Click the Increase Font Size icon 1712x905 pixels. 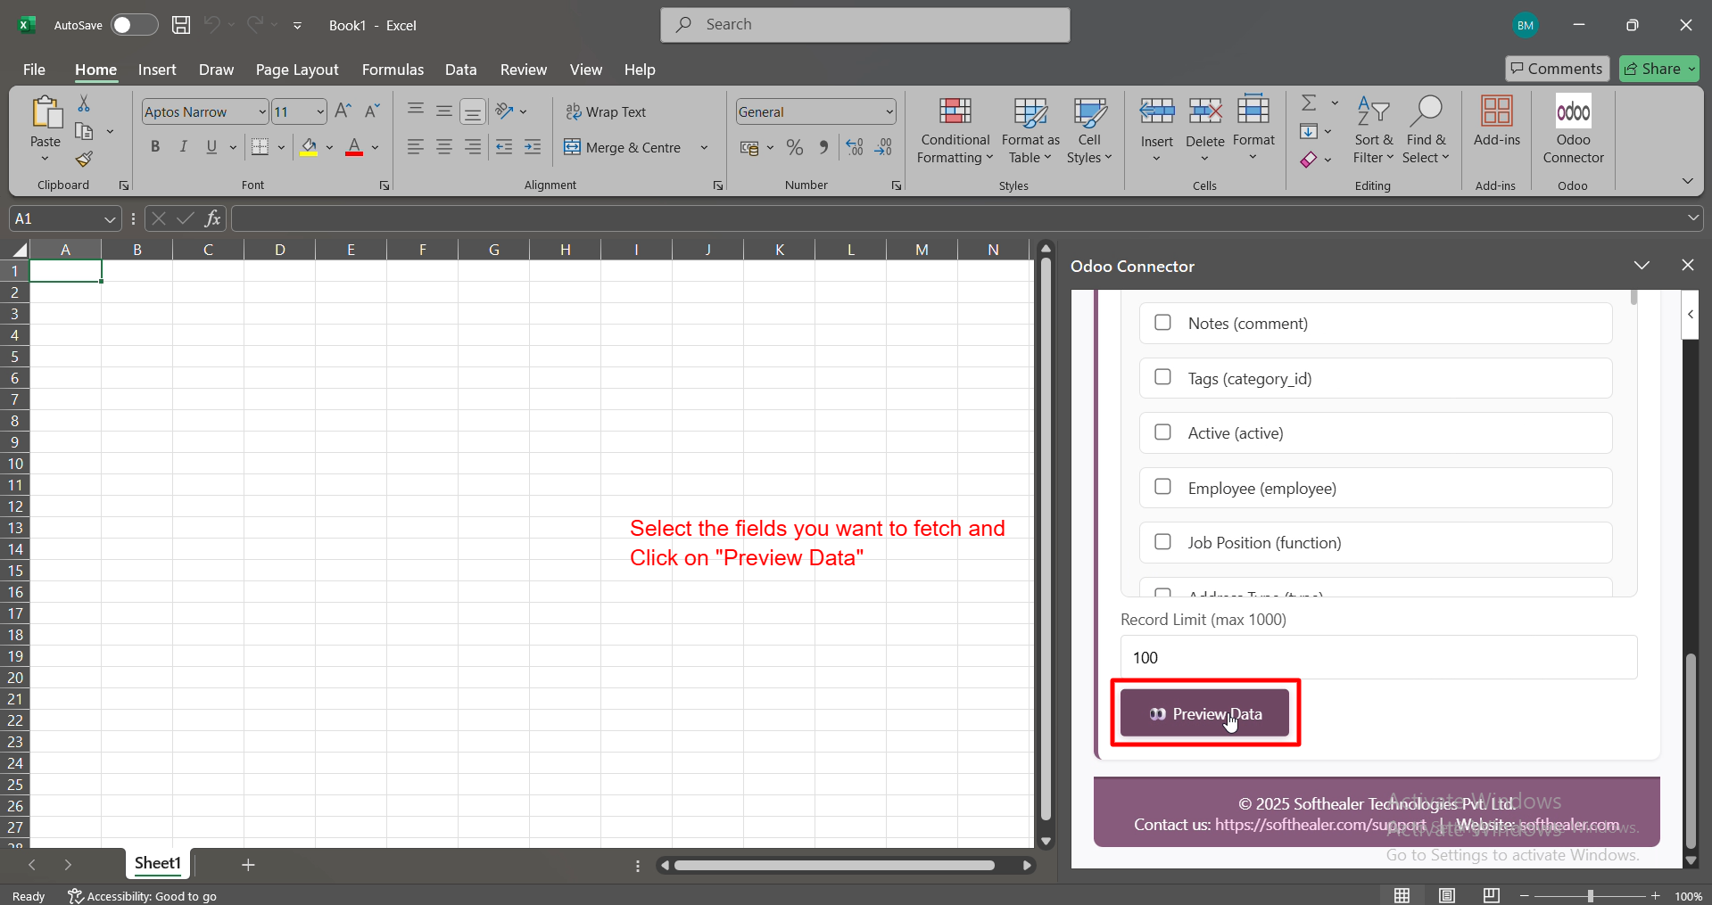343,111
